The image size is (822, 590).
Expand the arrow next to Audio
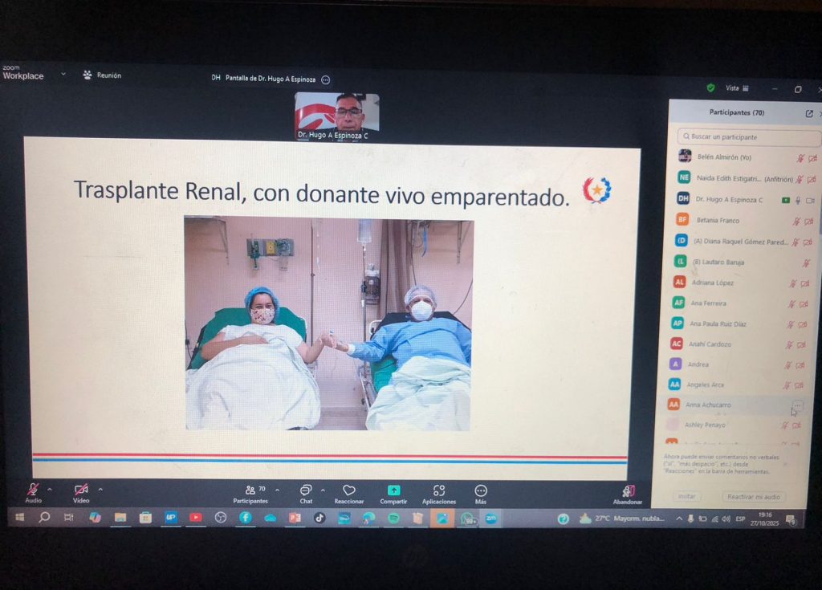(x=50, y=489)
